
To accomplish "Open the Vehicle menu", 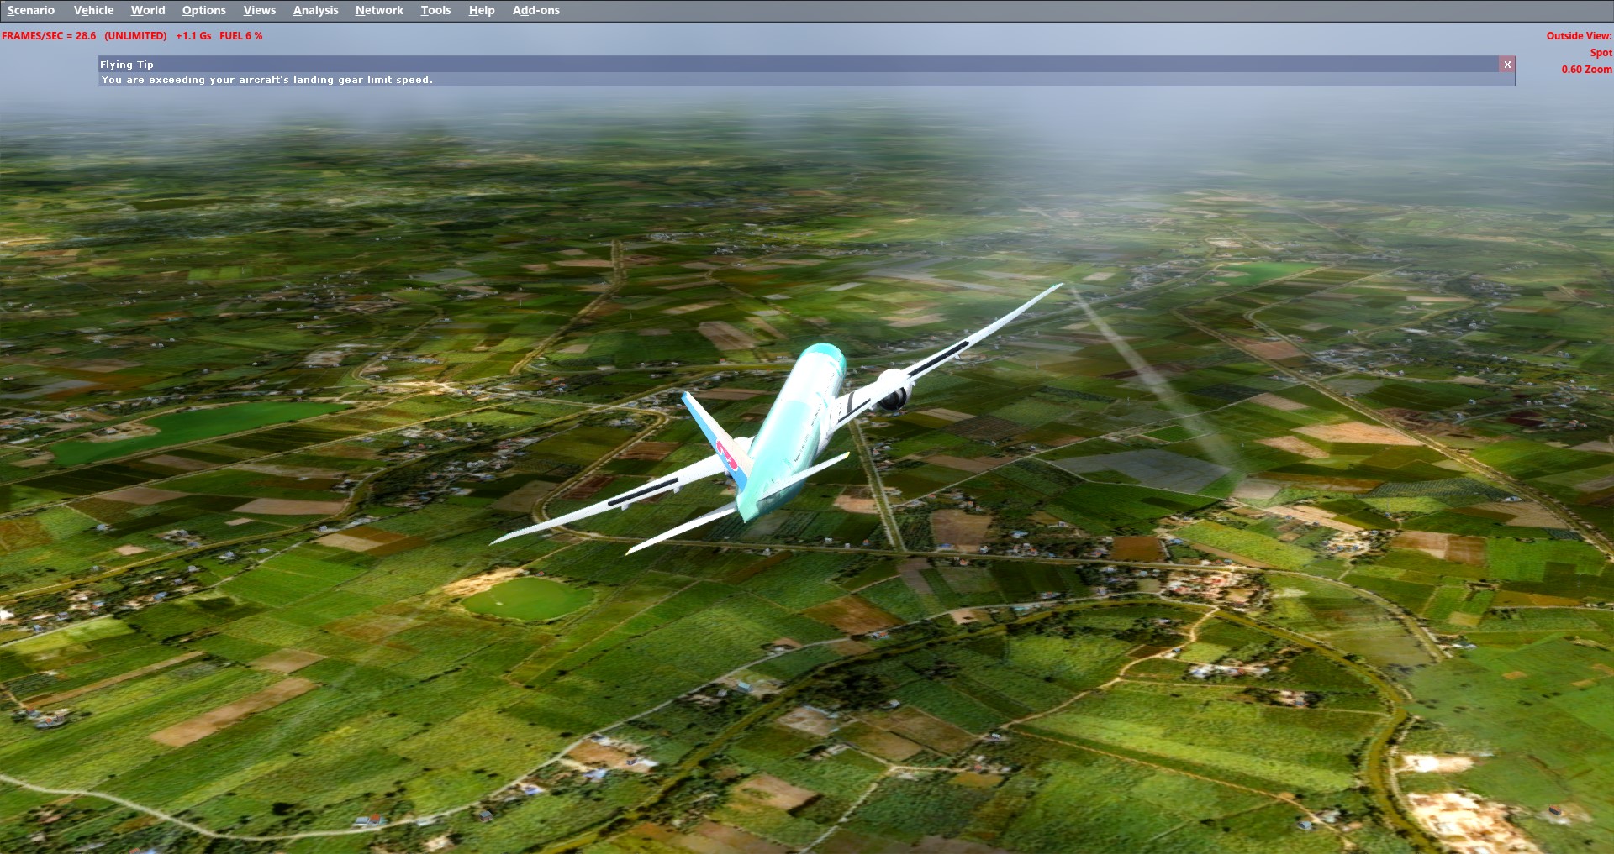I will pyautogui.click(x=93, y=10).
